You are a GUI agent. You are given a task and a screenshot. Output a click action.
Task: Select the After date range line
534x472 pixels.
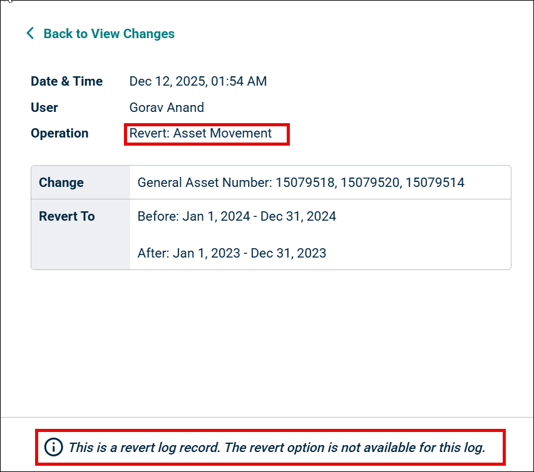click(x=232, y=253)
